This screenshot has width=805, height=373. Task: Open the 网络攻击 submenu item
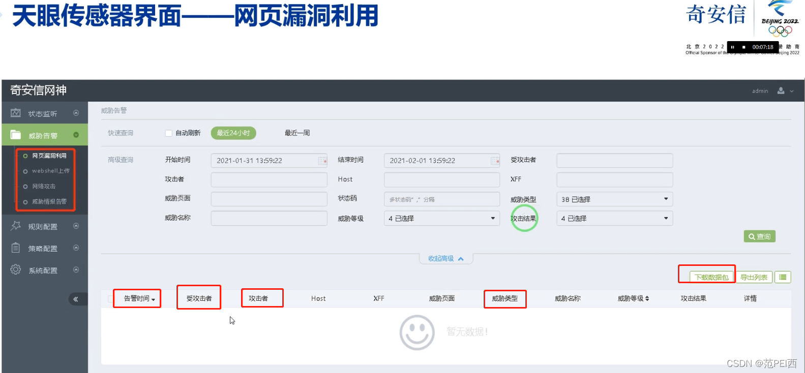[44, 186]
